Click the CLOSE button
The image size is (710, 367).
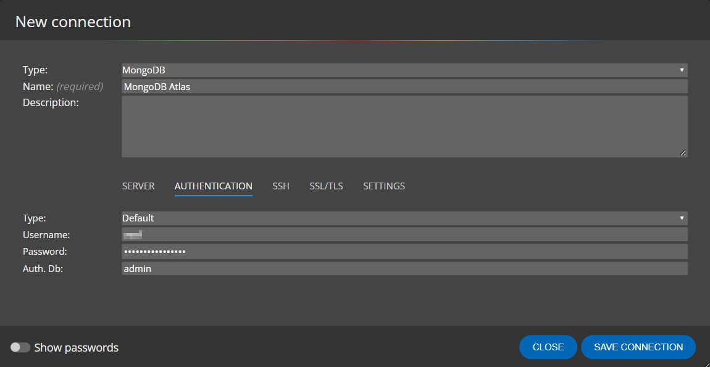click(548, 347)
